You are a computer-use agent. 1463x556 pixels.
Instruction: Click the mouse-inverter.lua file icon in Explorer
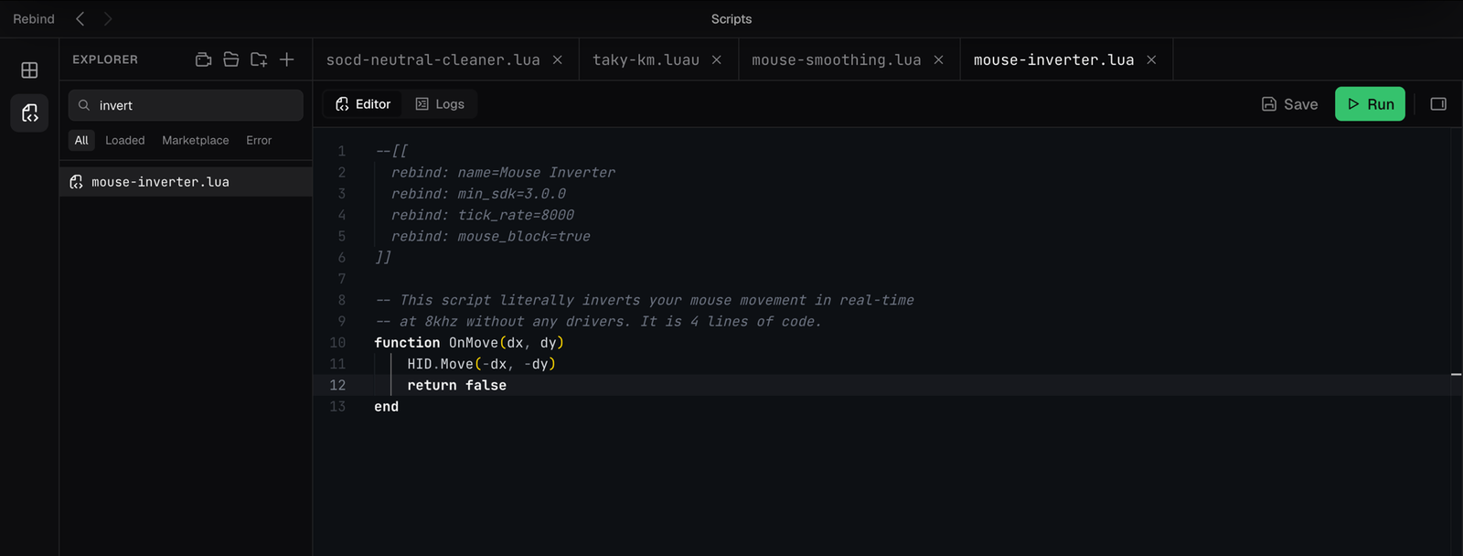76,182
